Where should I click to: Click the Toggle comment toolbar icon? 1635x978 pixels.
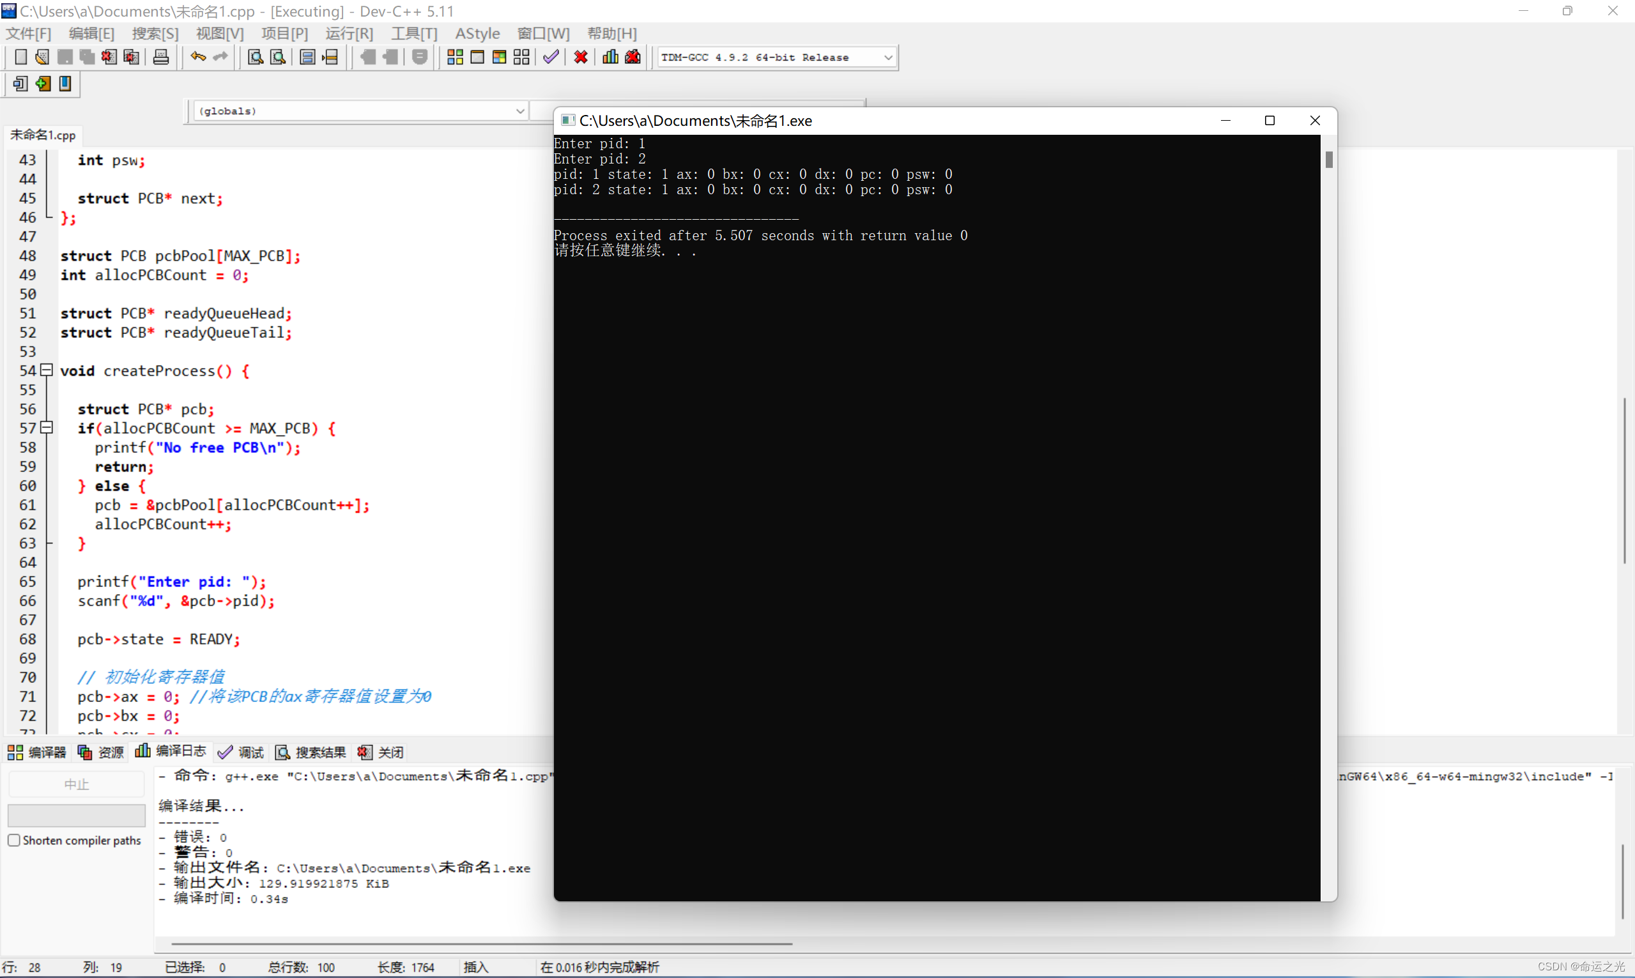(x=420, y=57)
